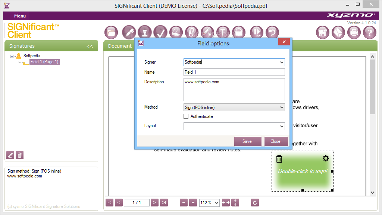Select the text T tool icon
The image size is (382, 215).
(223, 32)
